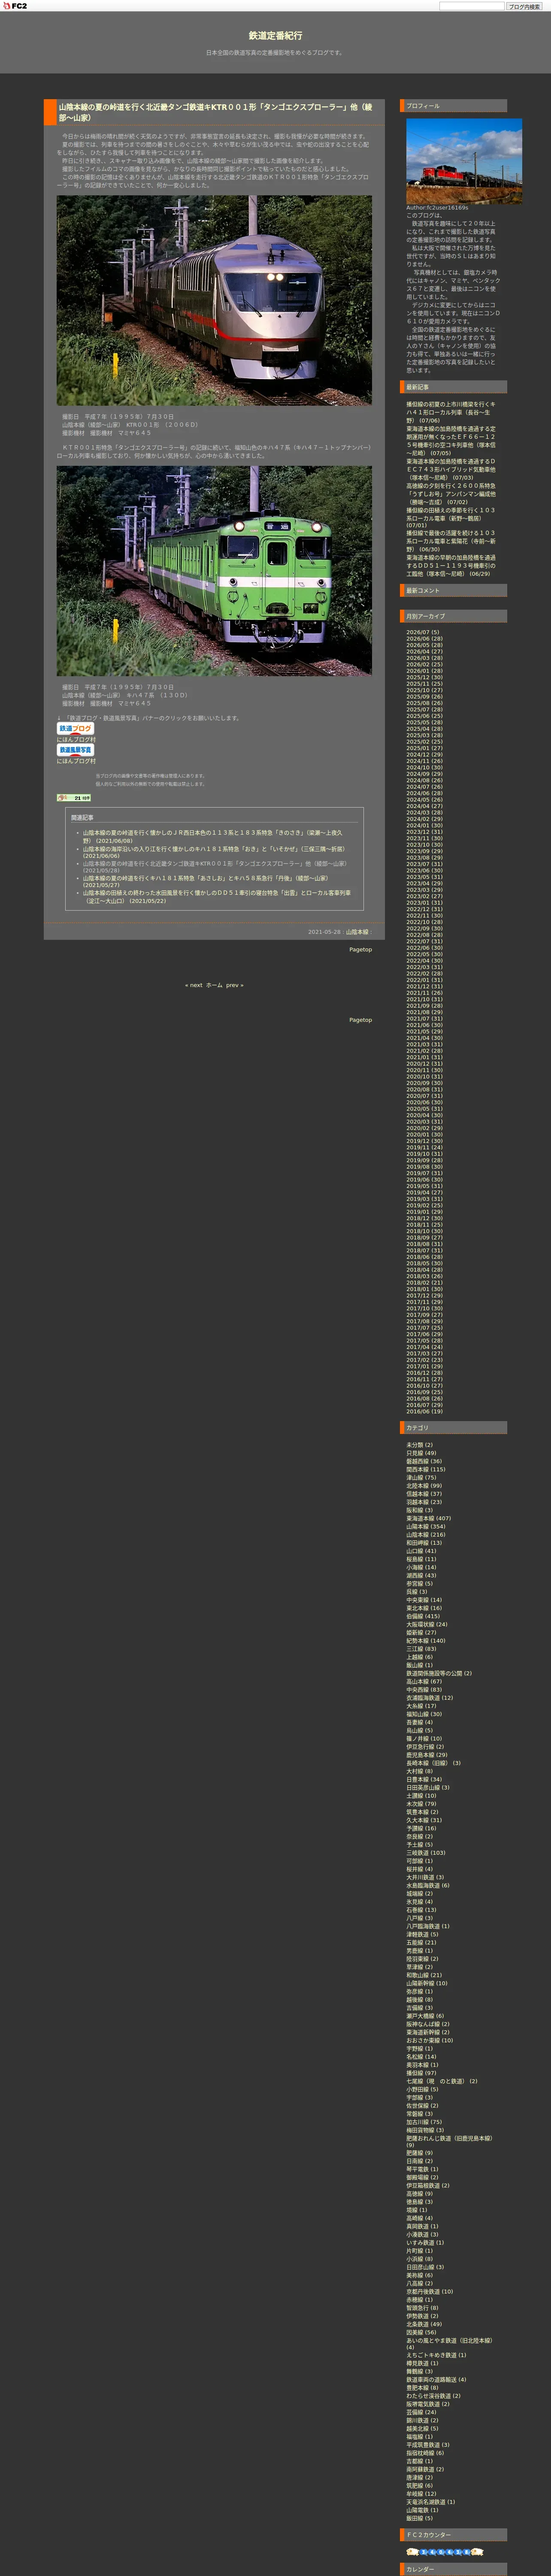551x2576 pixels.
Task: Open the 山陽本線 (354) category
Action: coord(426,1527)
